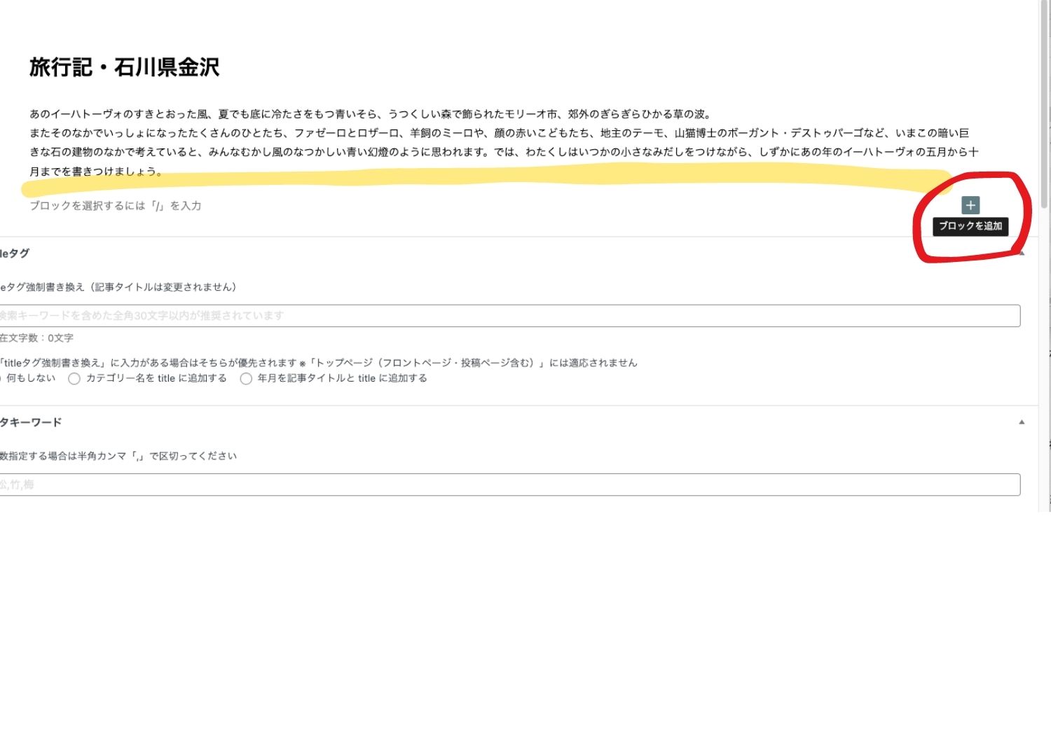
Task: Click the vertical scrollbar at the right edge
Action: 1045,105
